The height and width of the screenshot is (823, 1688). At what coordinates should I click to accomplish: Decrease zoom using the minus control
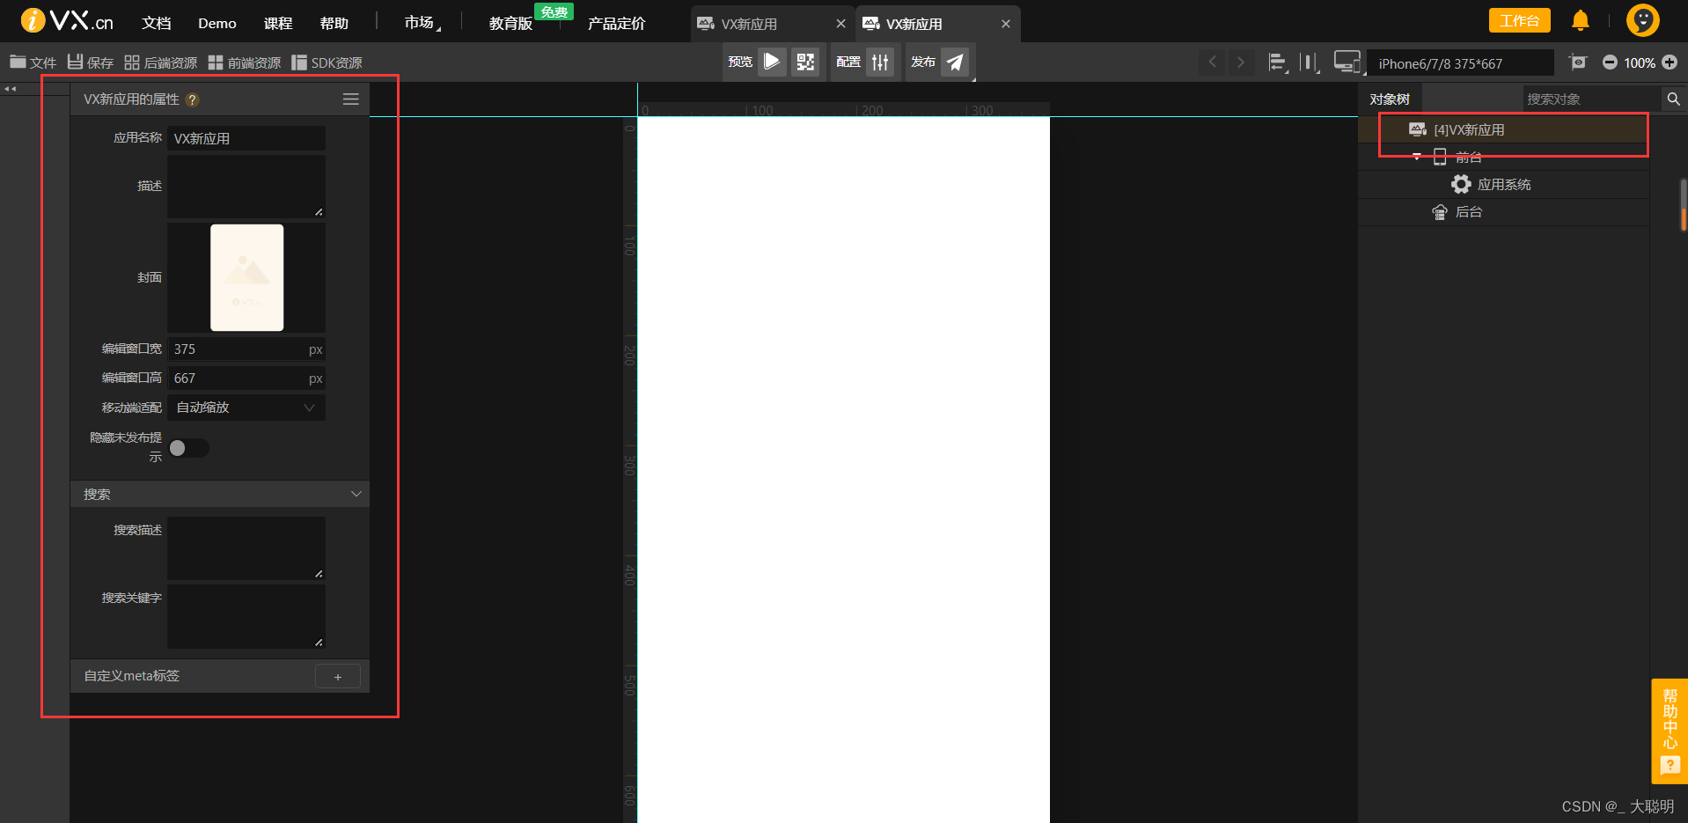tap(1609, 62)
